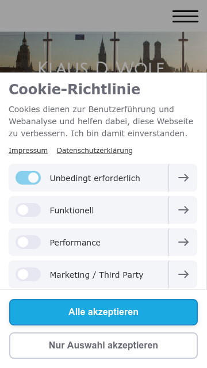Click the Marketing / Third Party label

point(97,275)
